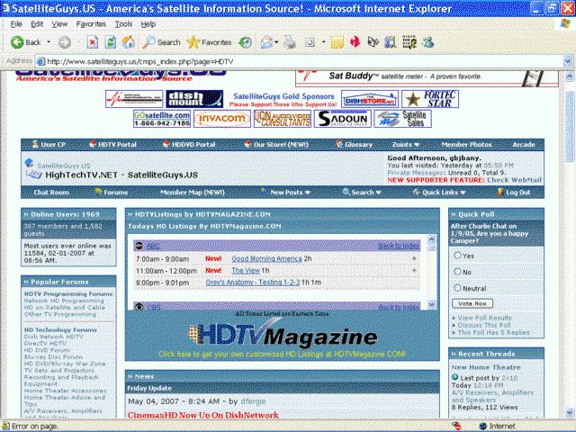Click the HD listings frame scroll-down arrow
576x432 pixels.
tap(432, 304)
